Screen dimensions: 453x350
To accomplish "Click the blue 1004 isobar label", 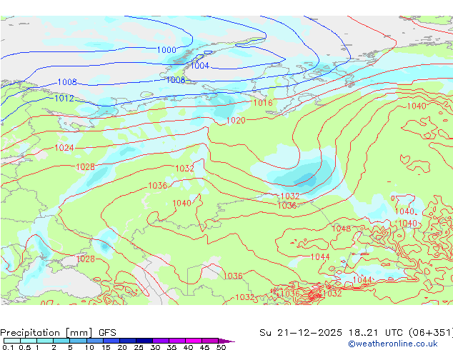I will point(200,66).
